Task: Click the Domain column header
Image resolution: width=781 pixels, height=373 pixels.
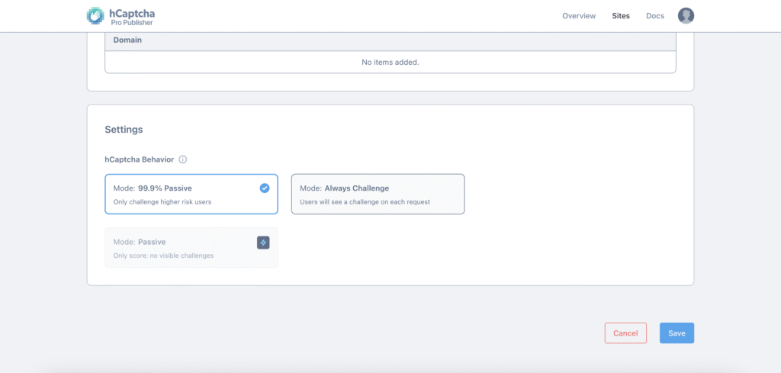Action: 128,40
